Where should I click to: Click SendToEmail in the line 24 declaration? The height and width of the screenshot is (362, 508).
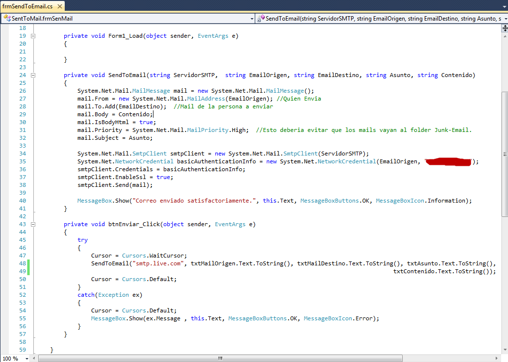coord(127,75)
